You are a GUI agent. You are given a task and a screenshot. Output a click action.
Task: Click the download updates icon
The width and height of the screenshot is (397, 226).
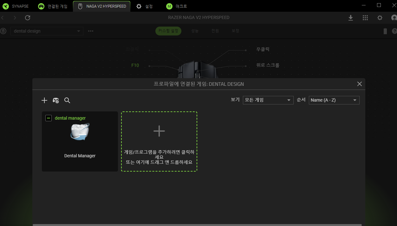point(351,18)
